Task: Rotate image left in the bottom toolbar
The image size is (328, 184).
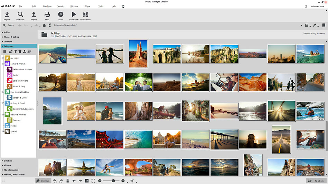Action: pyautogui.click(x=55, y=181)
